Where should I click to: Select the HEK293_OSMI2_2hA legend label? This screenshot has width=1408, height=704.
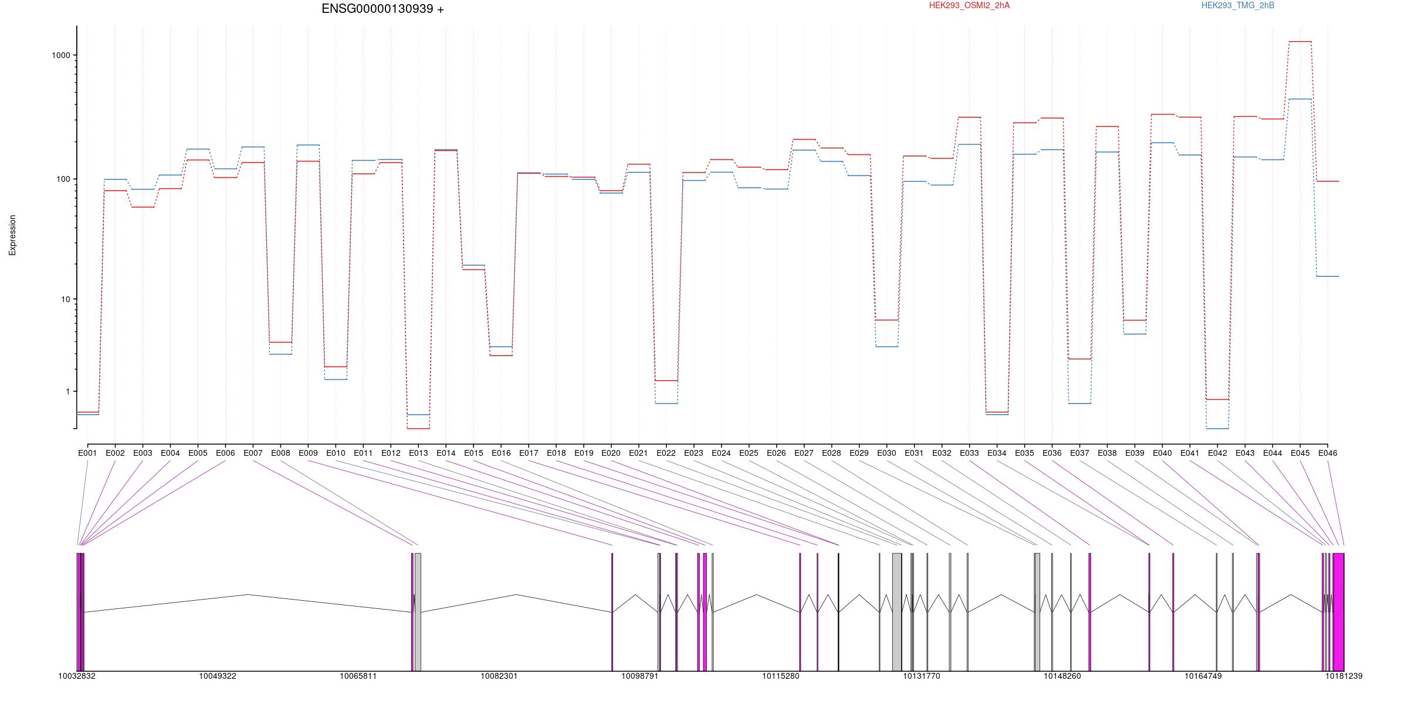[969, 5]
